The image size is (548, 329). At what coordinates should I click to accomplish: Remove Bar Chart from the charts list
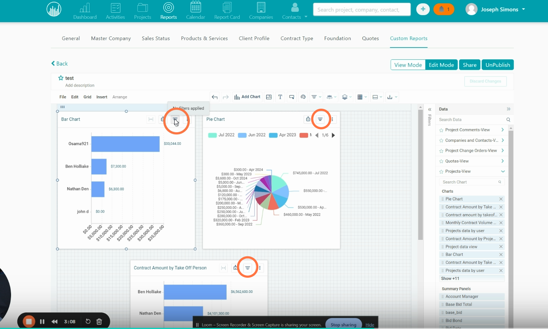[x=501, y=255]
